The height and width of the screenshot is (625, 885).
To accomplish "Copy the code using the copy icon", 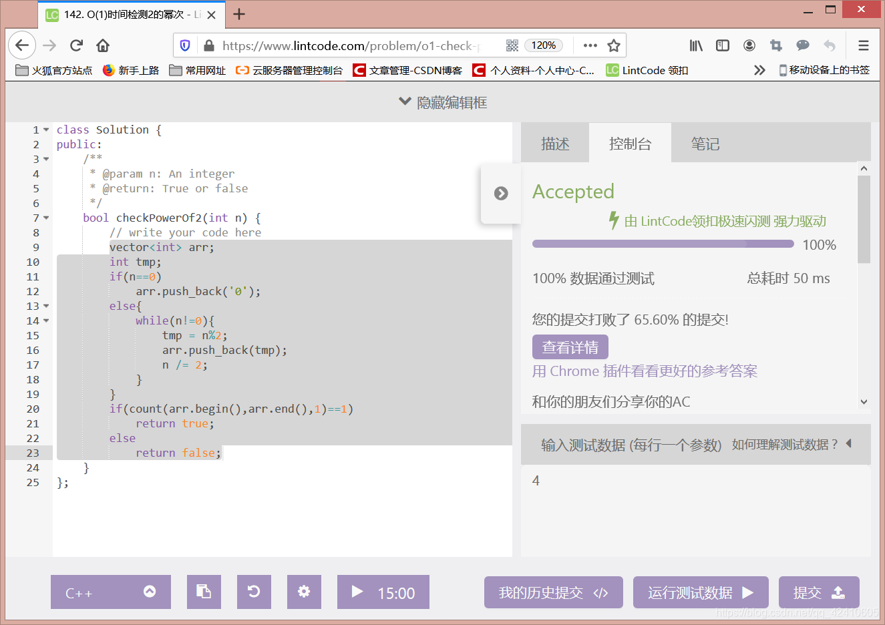I will (204, 592).
